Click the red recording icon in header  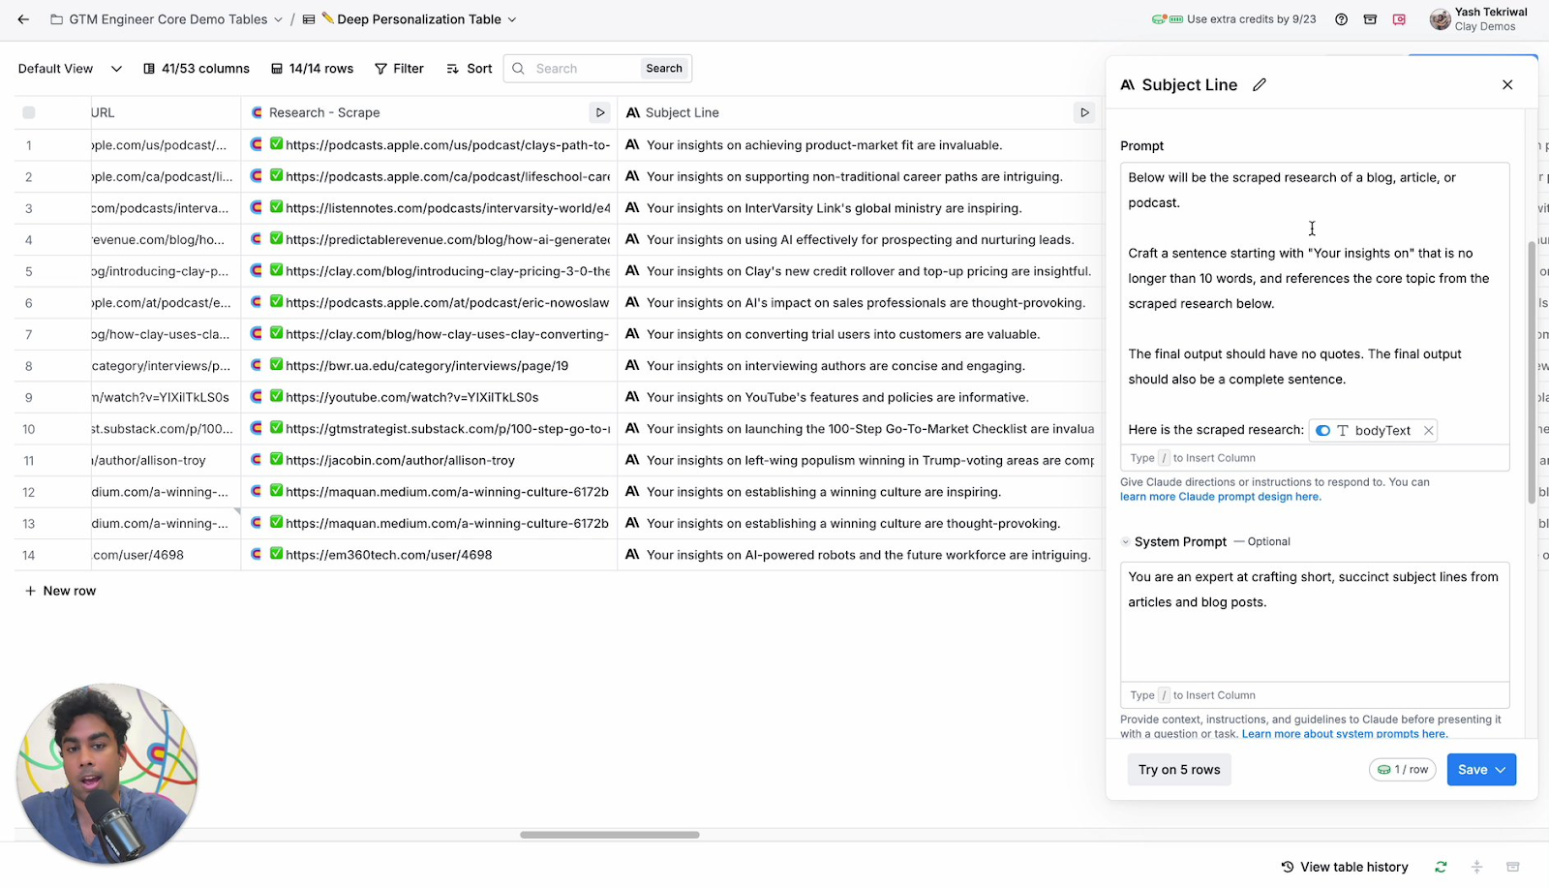[1399, 19]
